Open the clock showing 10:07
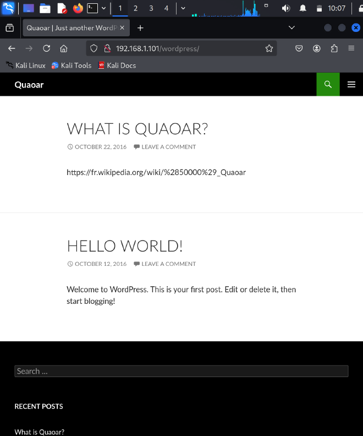The height and width of the screenshot is (436, 363). click(337, 8)
